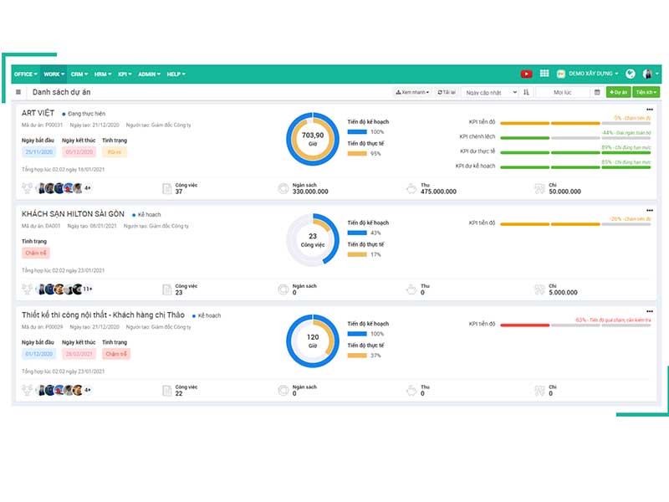The height and width of the screenshot is (502, 669).
Task: Click the globe language icon
Action: tap(631, 74)
